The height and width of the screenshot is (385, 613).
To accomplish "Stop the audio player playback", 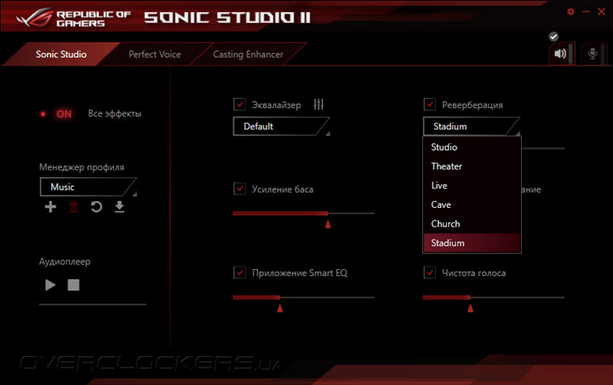I will coord(73,284).
